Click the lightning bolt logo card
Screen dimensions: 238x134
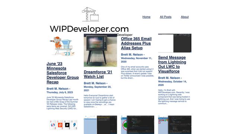[74, 125]
